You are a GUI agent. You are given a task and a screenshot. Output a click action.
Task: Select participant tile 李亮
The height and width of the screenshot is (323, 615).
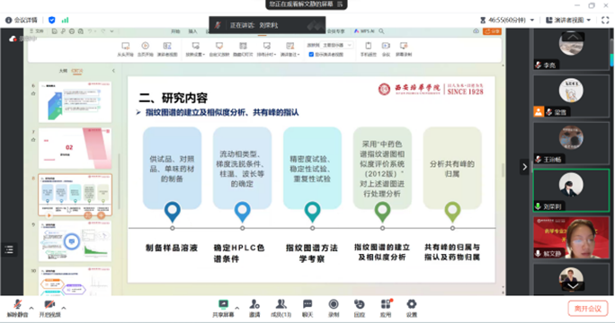coord(571,49)
